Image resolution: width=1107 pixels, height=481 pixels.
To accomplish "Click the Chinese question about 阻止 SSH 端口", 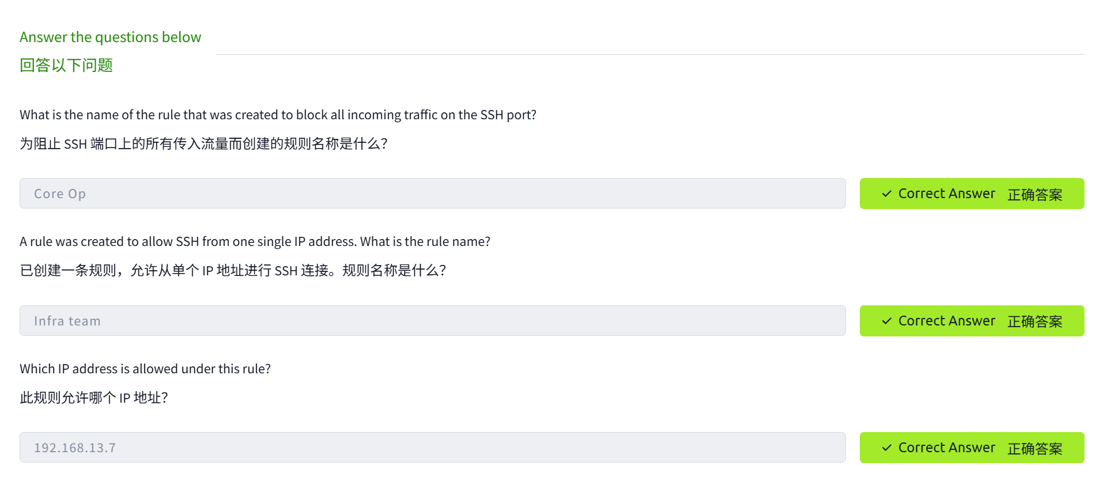I will (203, 144).
